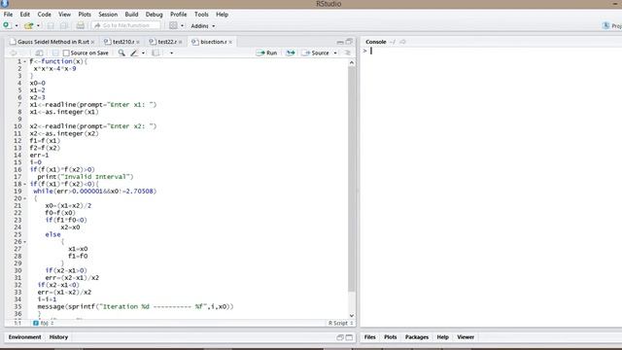Image resolution: width=622 pixels, height=350 pixels.
Task: Click in the Console prompt line
Action: pyautogui.click(x=492, y=51)
